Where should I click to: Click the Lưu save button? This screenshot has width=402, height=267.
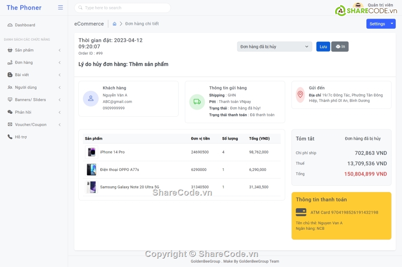[323, 47]
